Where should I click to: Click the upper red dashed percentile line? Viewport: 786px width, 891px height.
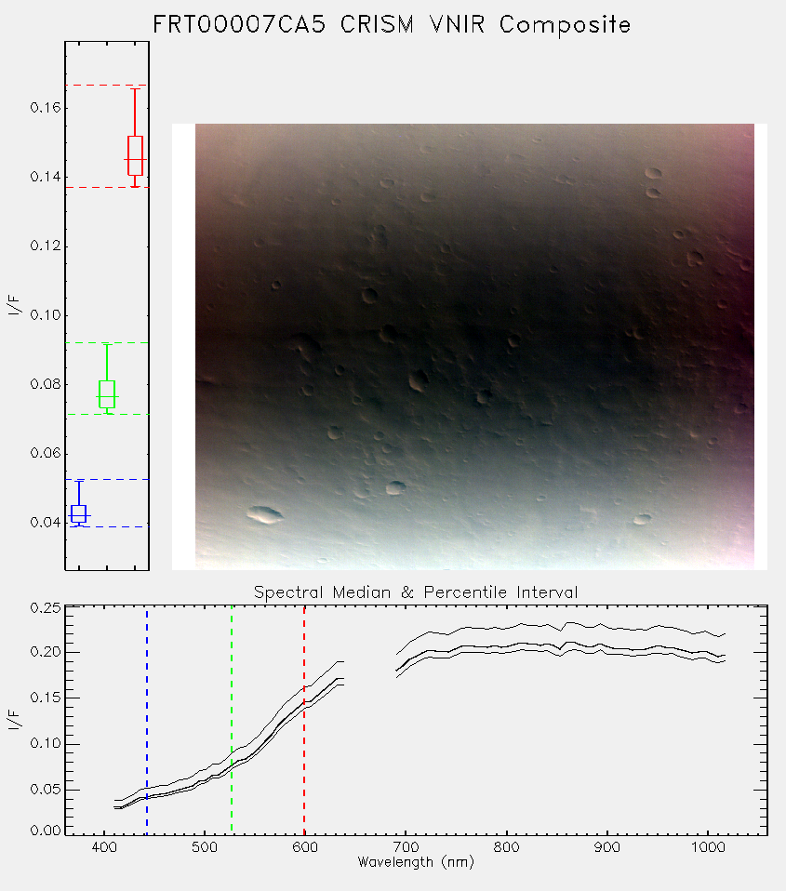(107, 86)
